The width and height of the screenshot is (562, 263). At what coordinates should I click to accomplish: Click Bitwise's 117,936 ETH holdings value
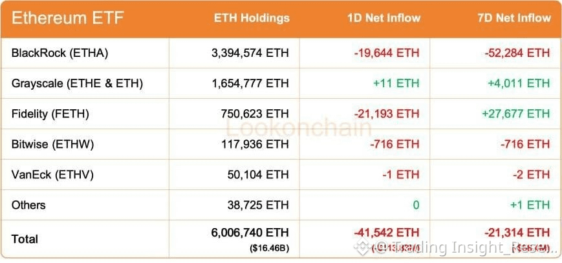pos(255,144)
